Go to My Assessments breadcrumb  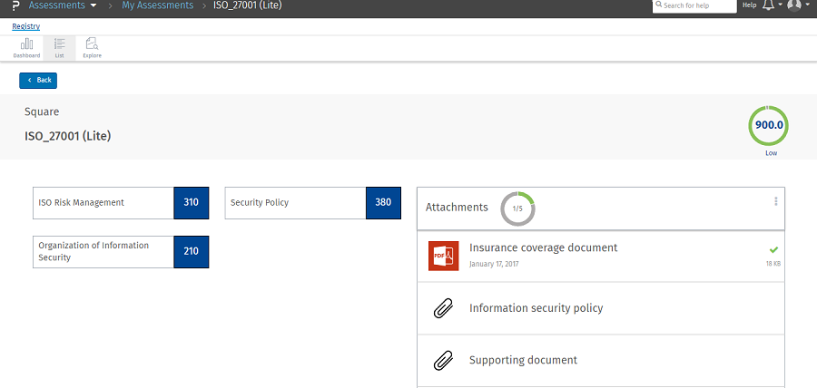click(157, 5)
